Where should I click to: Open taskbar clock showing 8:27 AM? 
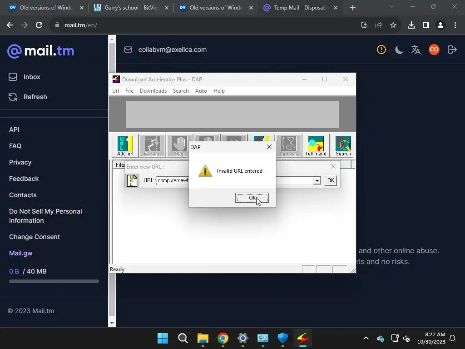click(431, 338)
